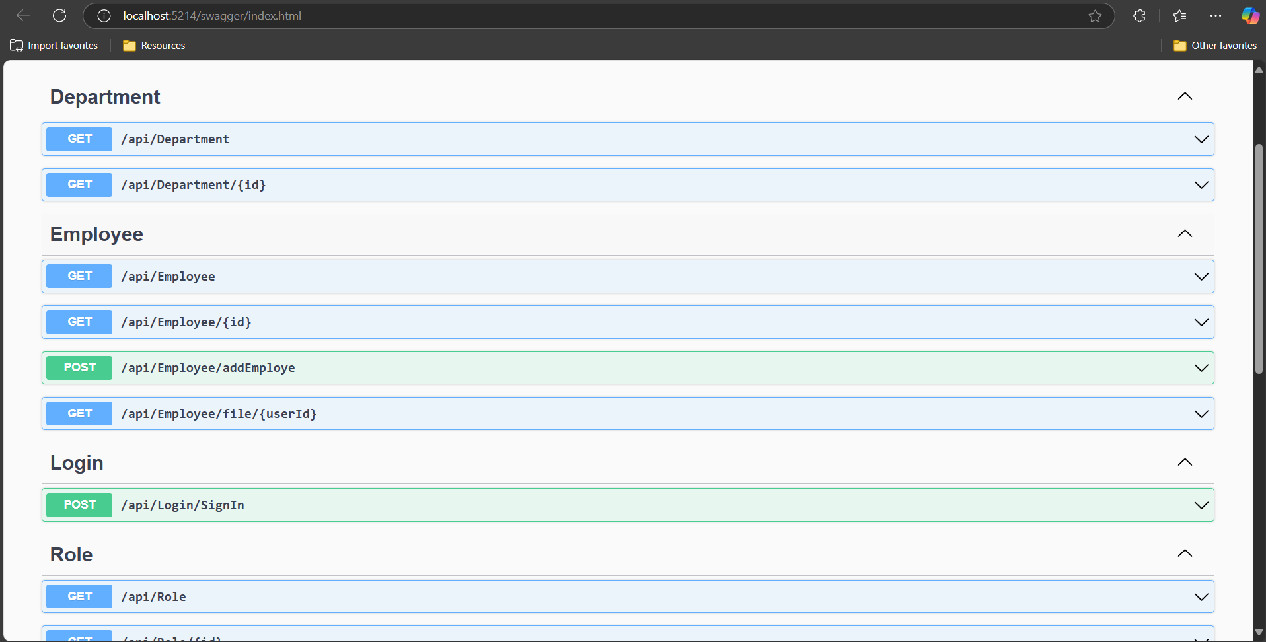Click the /api/Role path text

[x=153, y=597]
